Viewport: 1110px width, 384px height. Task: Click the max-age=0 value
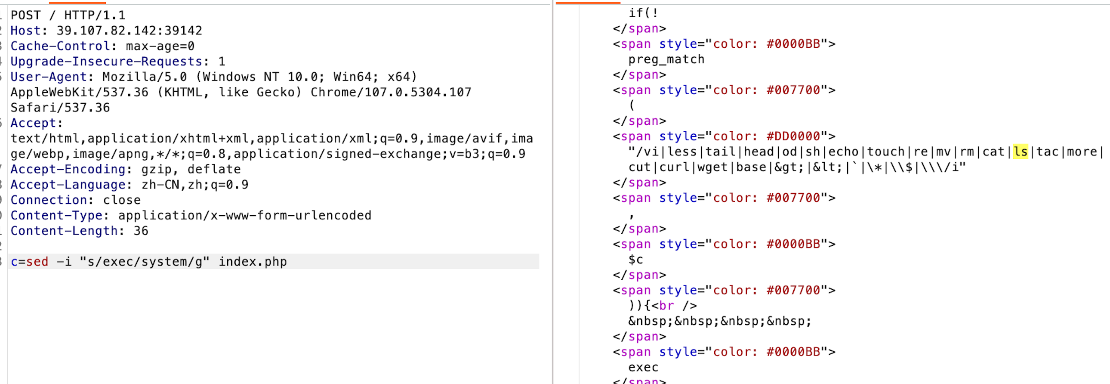(x=160, y=46)
